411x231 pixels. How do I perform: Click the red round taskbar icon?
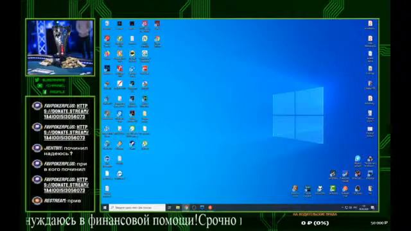pos(210,207)
